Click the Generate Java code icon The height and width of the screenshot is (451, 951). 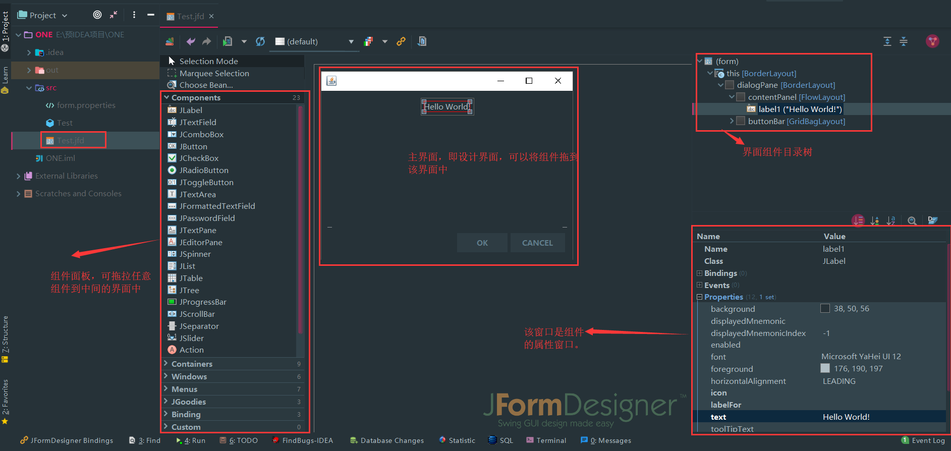click(x=422, y=41)
